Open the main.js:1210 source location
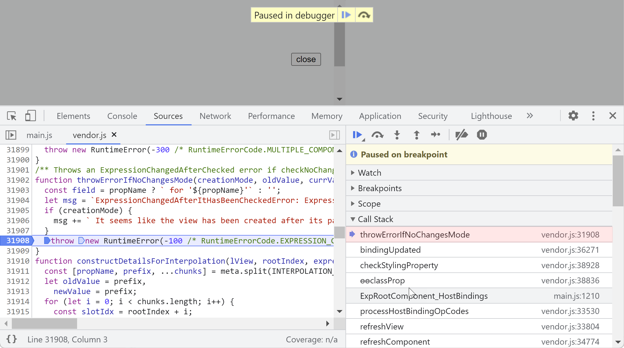624x348 pixels. click(x=576, y=296)
